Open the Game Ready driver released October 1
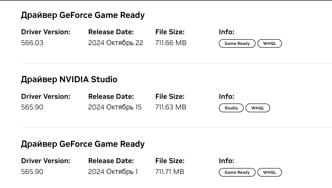The image size is (332, 188). (x=82, y=144)
